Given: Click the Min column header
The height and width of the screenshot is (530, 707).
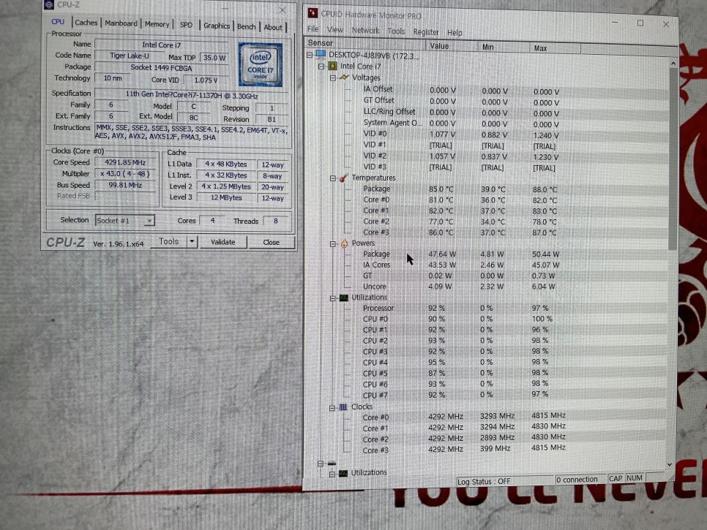Looking at the screenshot, I should point(504,47).
